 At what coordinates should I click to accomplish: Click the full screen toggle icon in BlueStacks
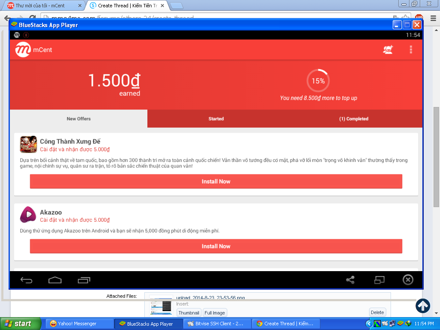point(379,280)
